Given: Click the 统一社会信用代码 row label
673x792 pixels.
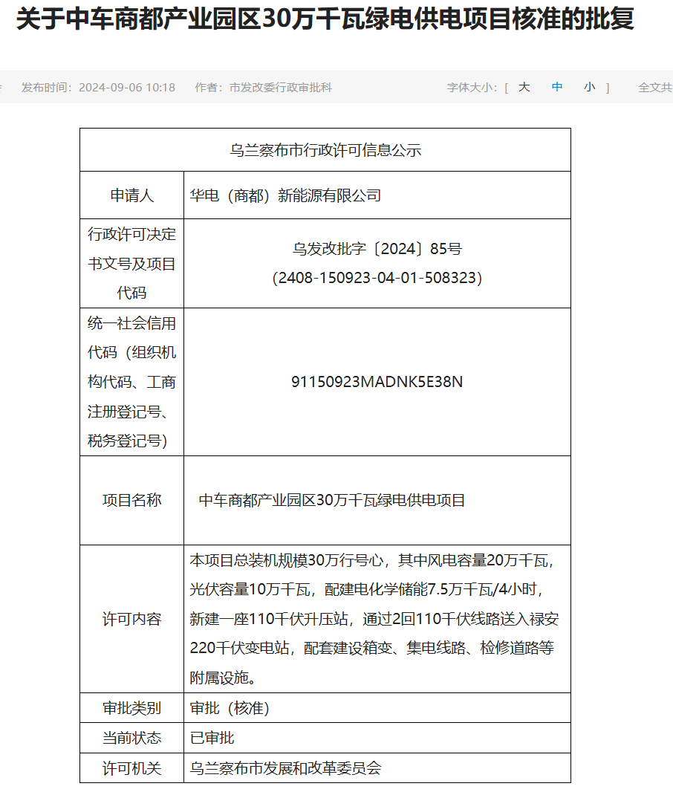Looking at the screenshot, I should 131,382.
